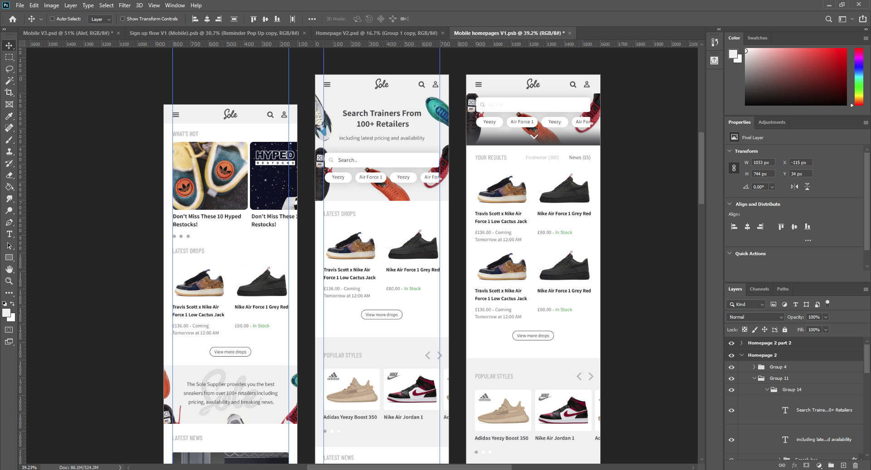
Task: Create a new layer with plus icon
Action: point(843,465)
